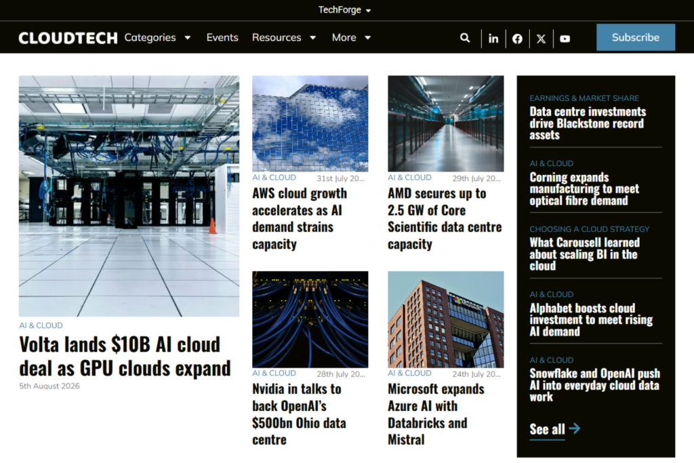Open the Volta lands $10B AI cloud headline
694x463 pixels.
click(125, 357)
